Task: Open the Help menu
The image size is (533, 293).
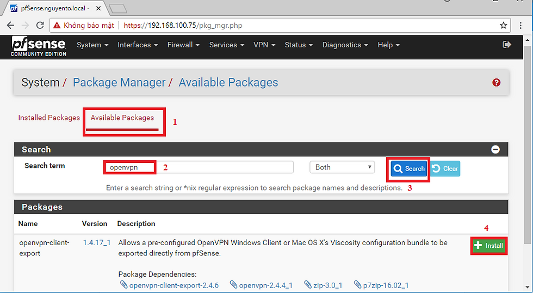Action: [388, 45]
